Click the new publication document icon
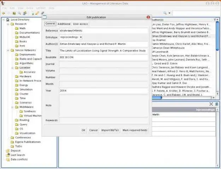The width and height of the screenshot is (221, 169). tap(33, 13)
